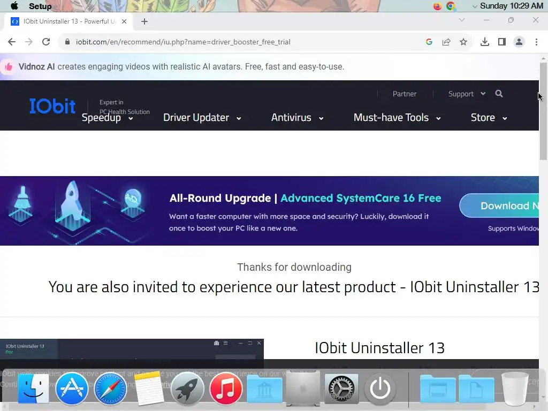
Task: Reload the current page
Action: 46,42
